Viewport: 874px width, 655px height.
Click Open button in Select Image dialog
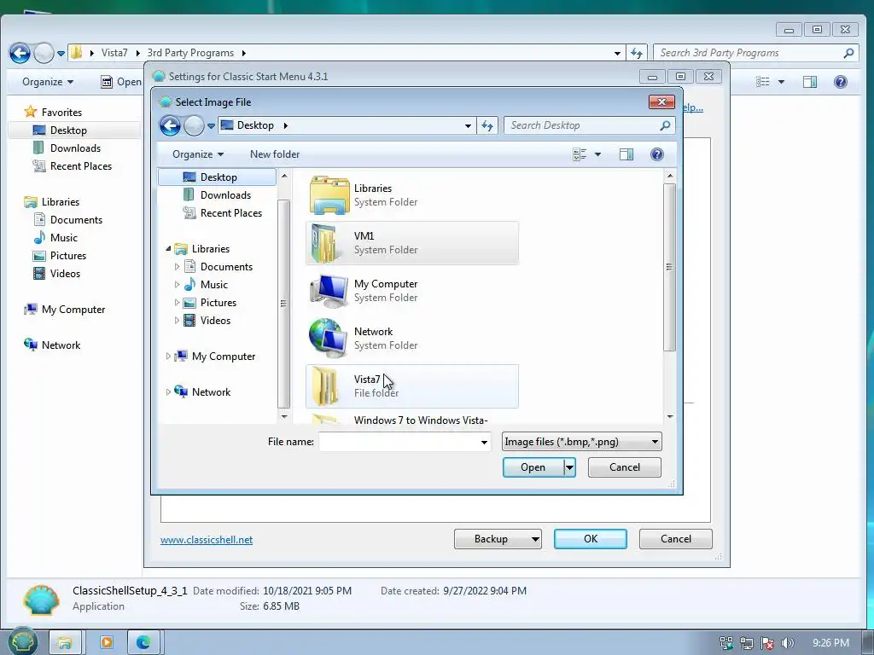coord(533,467)
